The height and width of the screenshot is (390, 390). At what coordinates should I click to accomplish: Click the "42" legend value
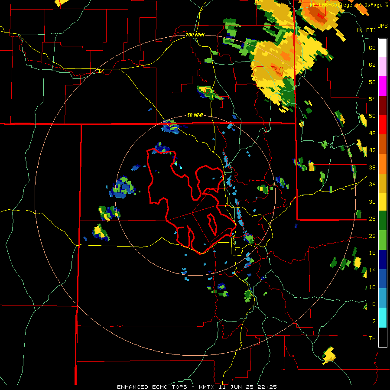click(x=372, y=150)
